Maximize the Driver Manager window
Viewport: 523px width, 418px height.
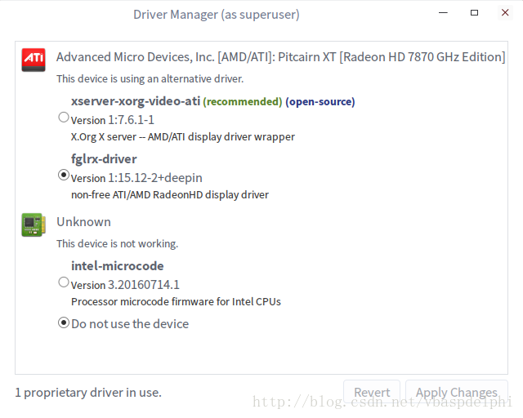click(474, 13)
